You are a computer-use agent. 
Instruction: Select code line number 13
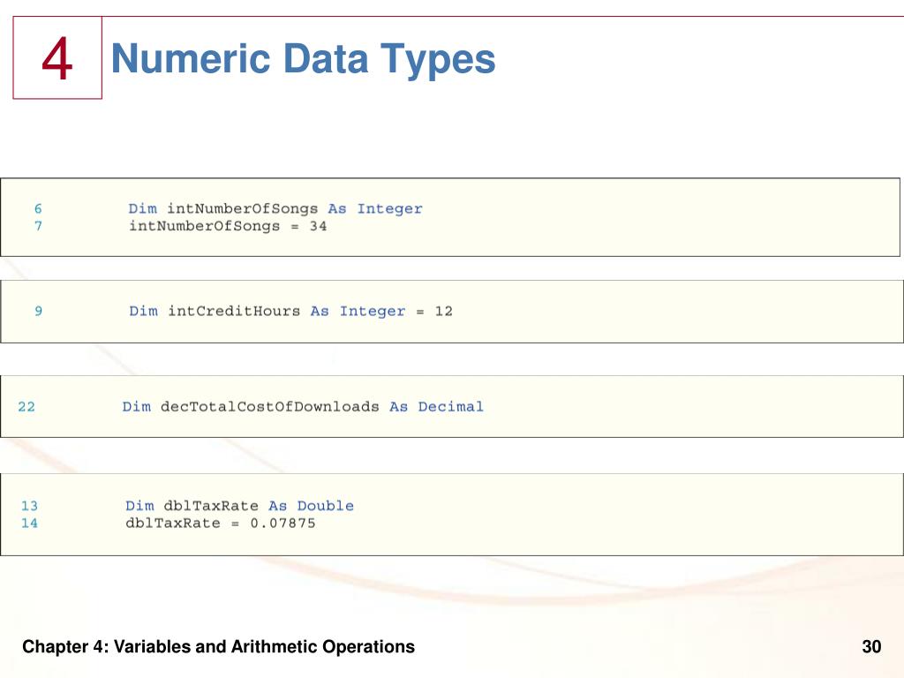pyautogui.click(x=29, y=506)
